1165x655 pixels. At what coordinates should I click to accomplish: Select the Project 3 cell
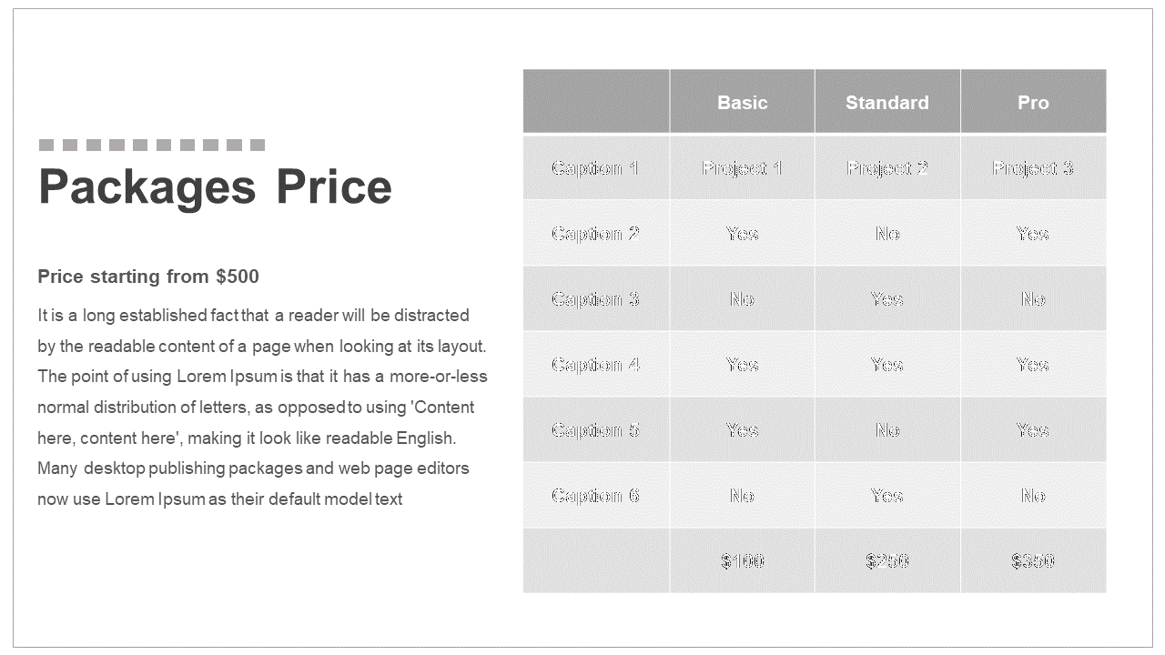(x=1033, y=168)
